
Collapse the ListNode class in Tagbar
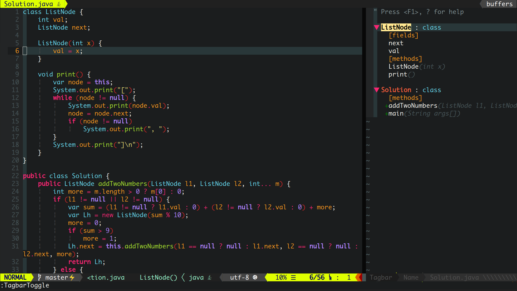[377, 27]
